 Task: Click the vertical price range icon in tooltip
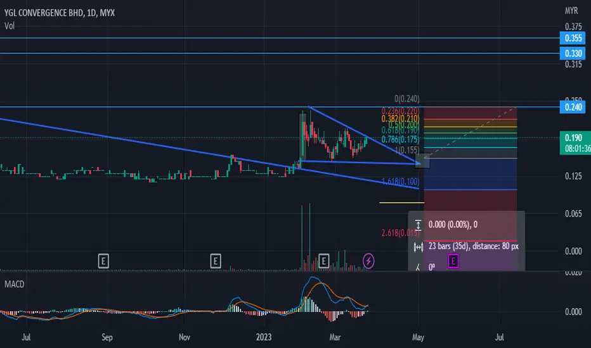(x=418, y=225)
